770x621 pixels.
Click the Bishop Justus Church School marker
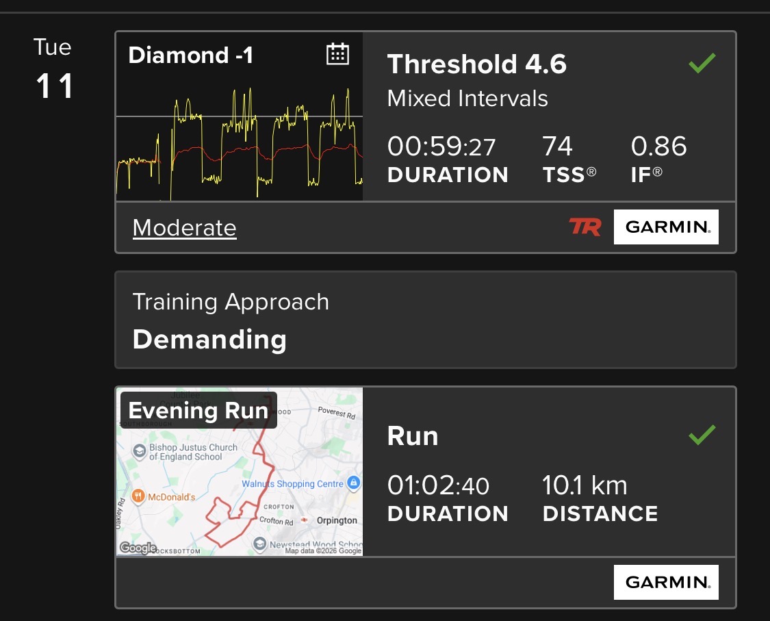coord(140,451)
